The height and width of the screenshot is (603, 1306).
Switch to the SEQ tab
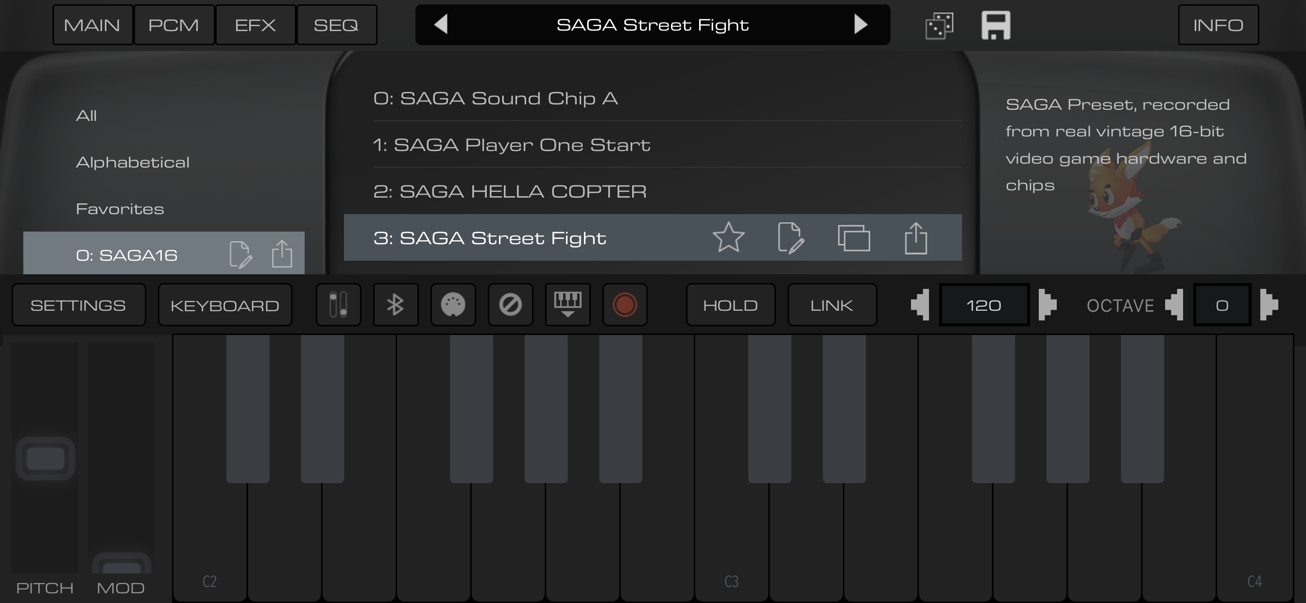coord(337,25)
